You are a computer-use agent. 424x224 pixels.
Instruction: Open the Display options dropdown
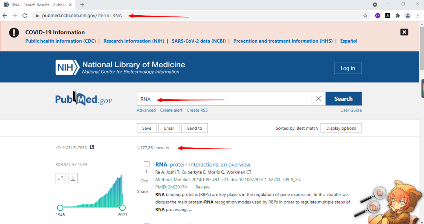tap(341, 128)
